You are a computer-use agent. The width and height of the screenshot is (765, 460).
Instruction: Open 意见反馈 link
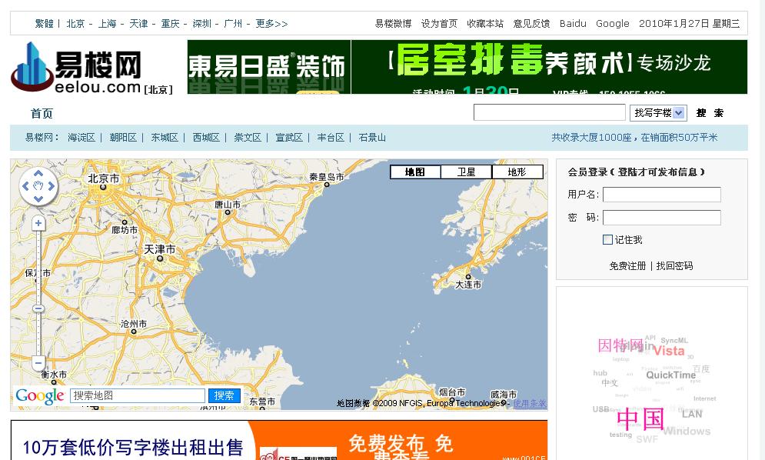[531, 23]
